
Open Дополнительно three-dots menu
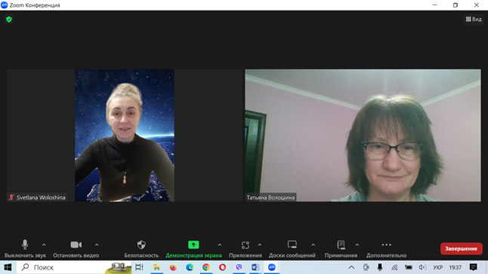point(386,245)
